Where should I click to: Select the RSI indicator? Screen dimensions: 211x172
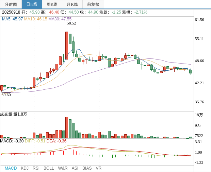36,168
